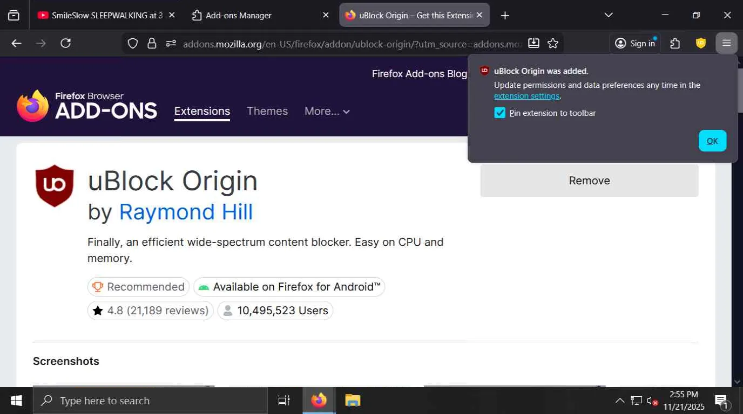
Task: Sign in to a Firefox account
Action: (635, 43)
